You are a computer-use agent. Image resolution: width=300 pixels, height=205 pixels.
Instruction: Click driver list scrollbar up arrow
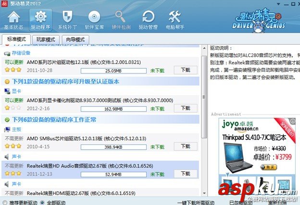tap(204, 48)
